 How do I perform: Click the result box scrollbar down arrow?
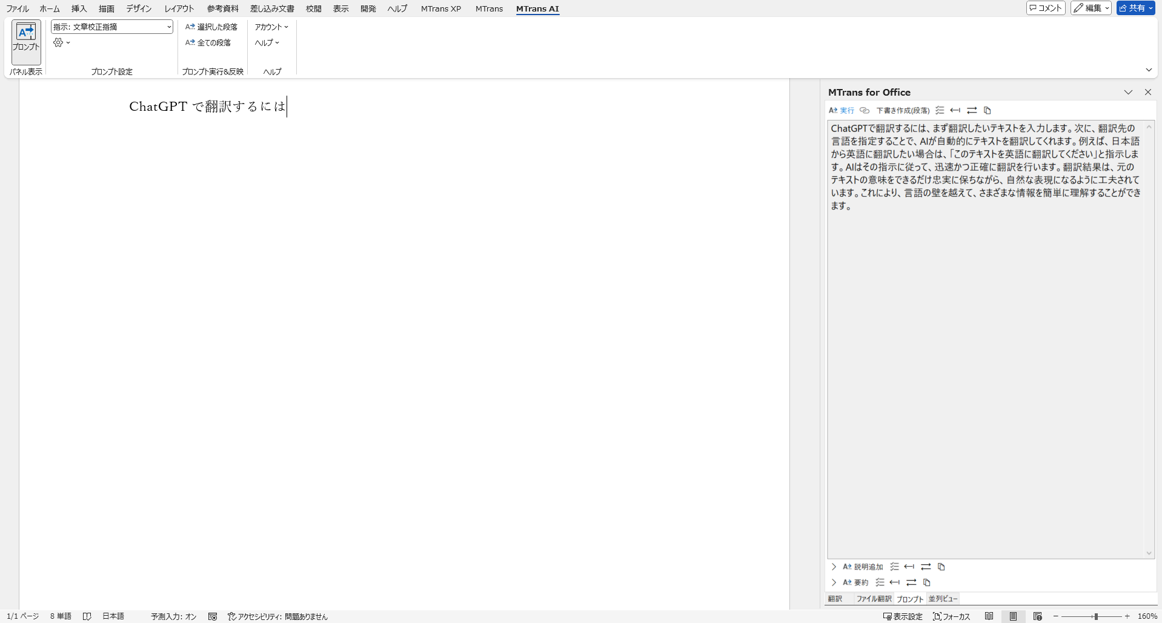click(x=1149, y=553)
